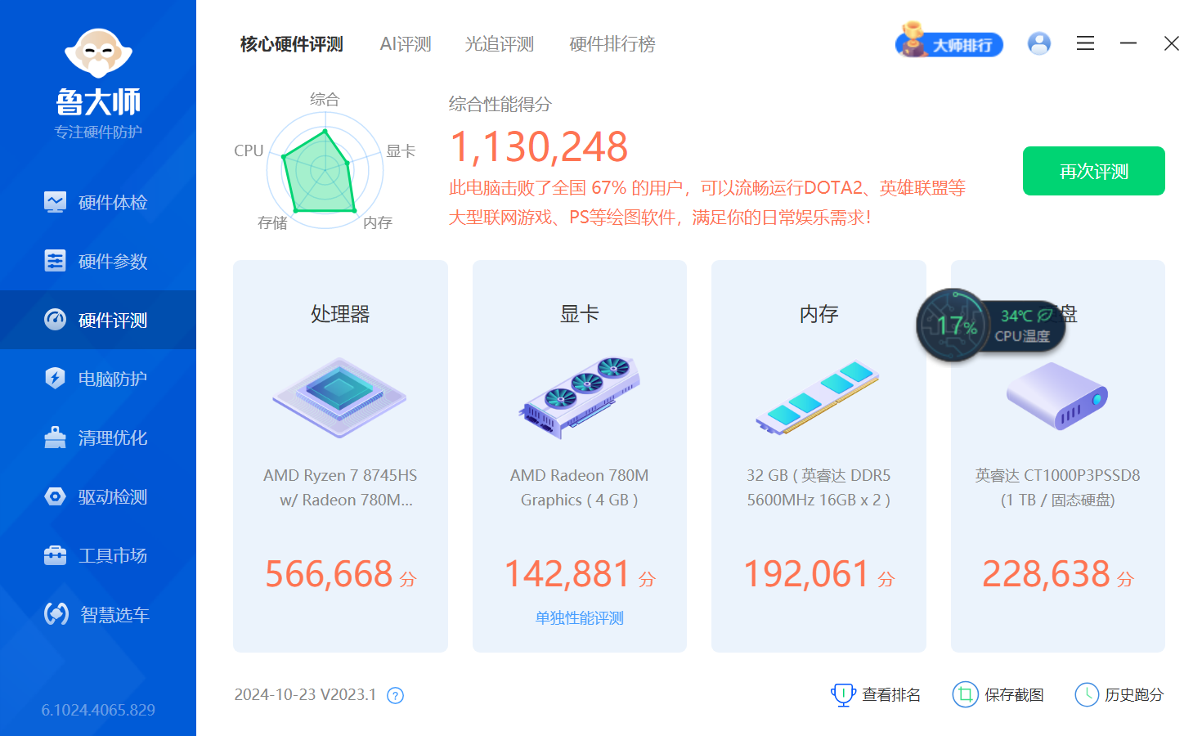This screenshot has width=1202, height=736.
Task: Open the user account avatar
Action: 1039,43
